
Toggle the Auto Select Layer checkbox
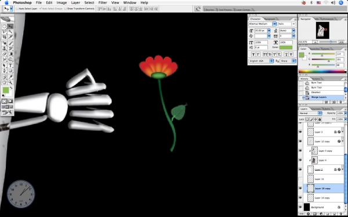pyautogui.click(x=17, y=9)
